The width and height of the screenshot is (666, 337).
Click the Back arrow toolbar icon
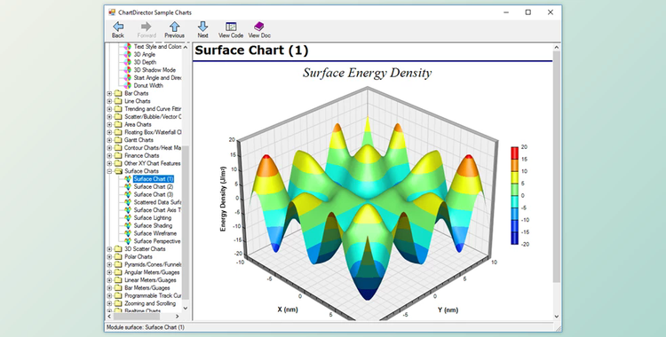tap(118, 27)
